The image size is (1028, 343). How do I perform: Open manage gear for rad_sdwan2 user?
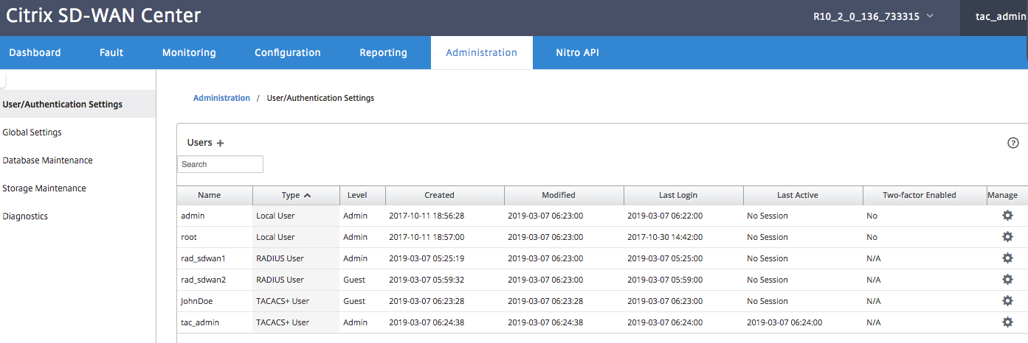tap(1007, 280)
